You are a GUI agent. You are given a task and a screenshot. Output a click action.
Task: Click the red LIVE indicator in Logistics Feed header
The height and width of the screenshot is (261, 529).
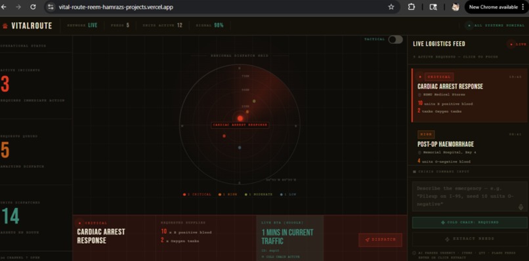517,44
